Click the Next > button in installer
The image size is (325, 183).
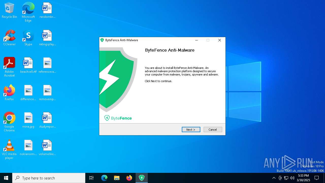[191, 130]
